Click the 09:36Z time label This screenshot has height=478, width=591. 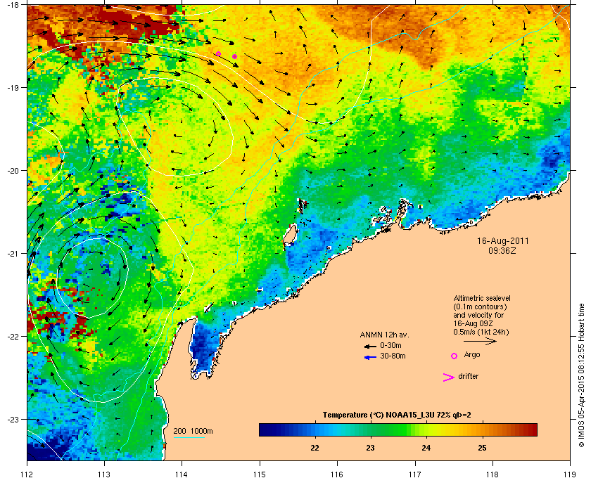click(x=502, y=250)
